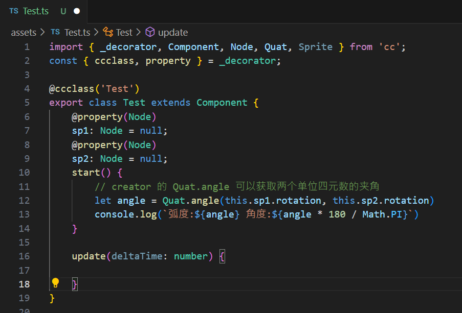The width and height of the screenshot is (462, 313).
Task: Open the 'assets' breadcrumb folder
Action: click(24, 32)
